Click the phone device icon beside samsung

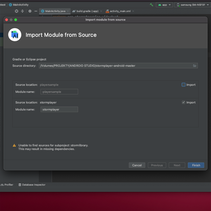(x=178, y=5)
